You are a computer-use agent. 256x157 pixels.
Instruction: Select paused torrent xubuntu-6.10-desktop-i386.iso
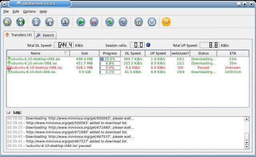[36, 68]
